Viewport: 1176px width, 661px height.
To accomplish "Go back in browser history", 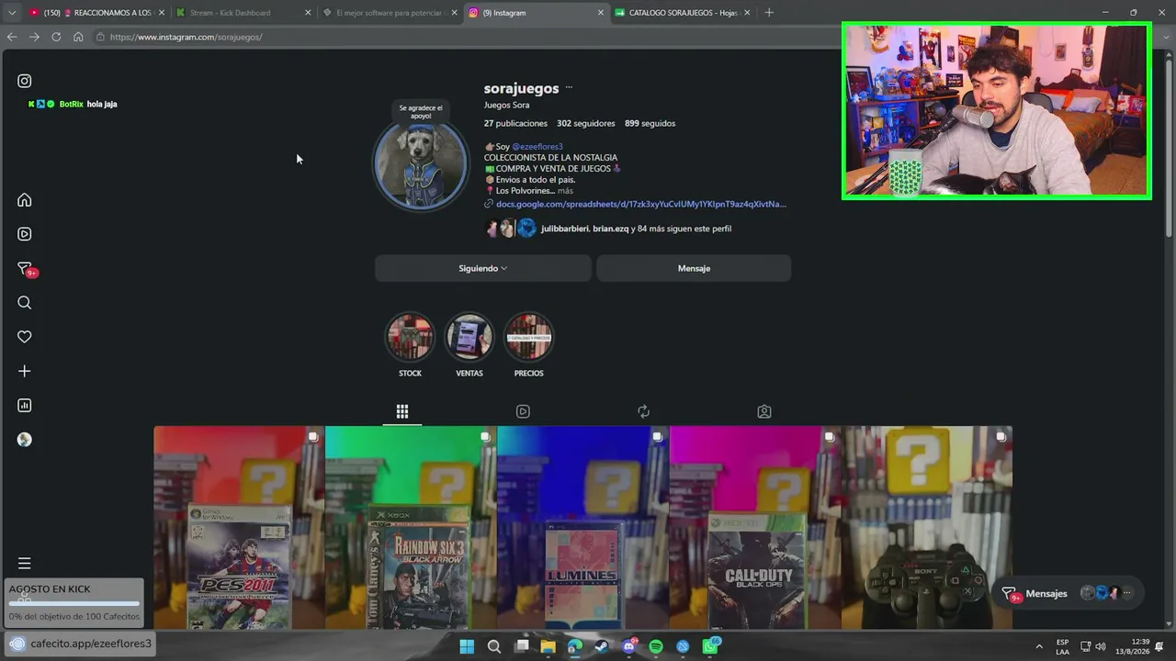I will click(12, 37).
